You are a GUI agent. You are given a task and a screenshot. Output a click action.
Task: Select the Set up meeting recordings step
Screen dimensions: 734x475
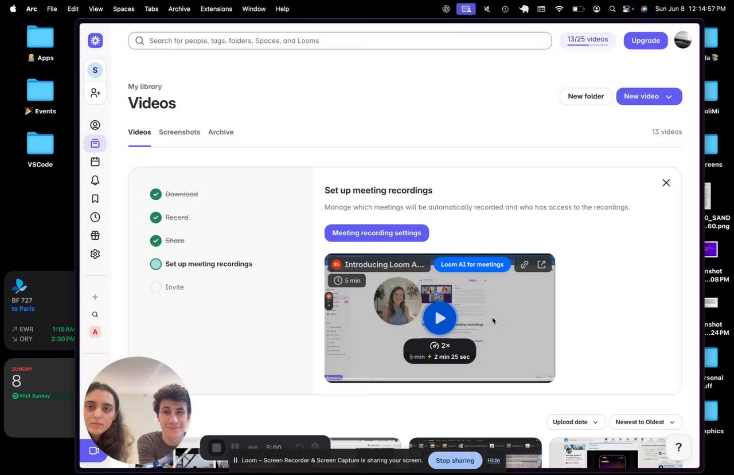(x=201, y=264)
